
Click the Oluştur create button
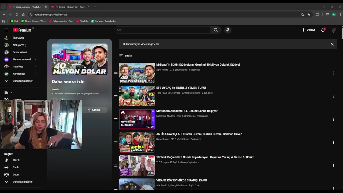click(x=308, y=30)
